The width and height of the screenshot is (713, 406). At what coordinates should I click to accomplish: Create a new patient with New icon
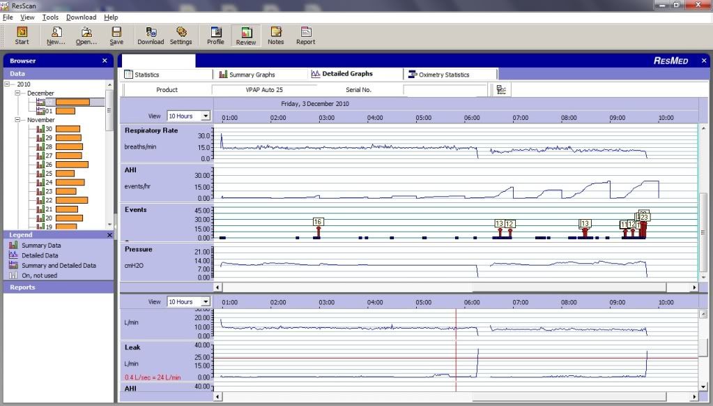[56, 36]
